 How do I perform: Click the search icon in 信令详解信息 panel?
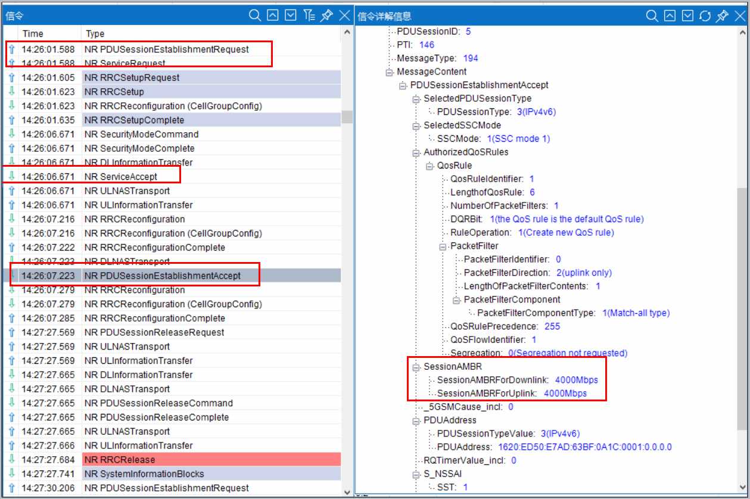coord(652,16)
